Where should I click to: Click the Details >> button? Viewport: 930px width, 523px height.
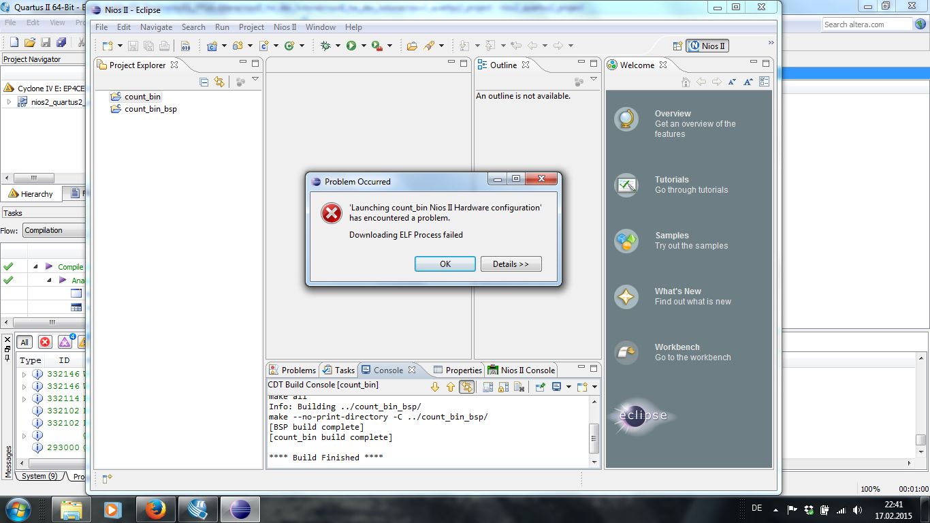click(511, 264)
